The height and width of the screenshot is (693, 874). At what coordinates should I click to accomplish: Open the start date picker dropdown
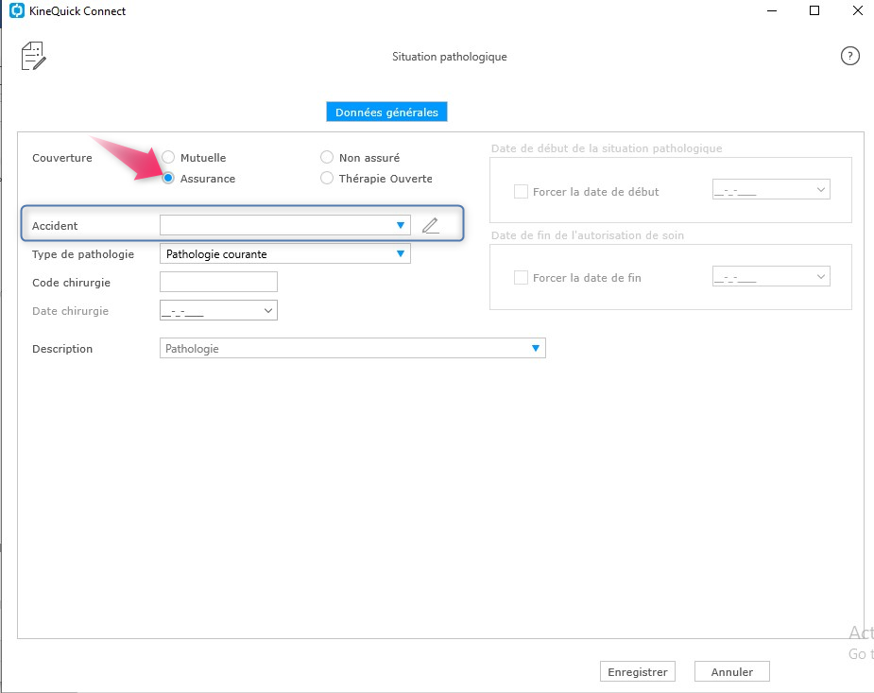[x=820, y=189]
